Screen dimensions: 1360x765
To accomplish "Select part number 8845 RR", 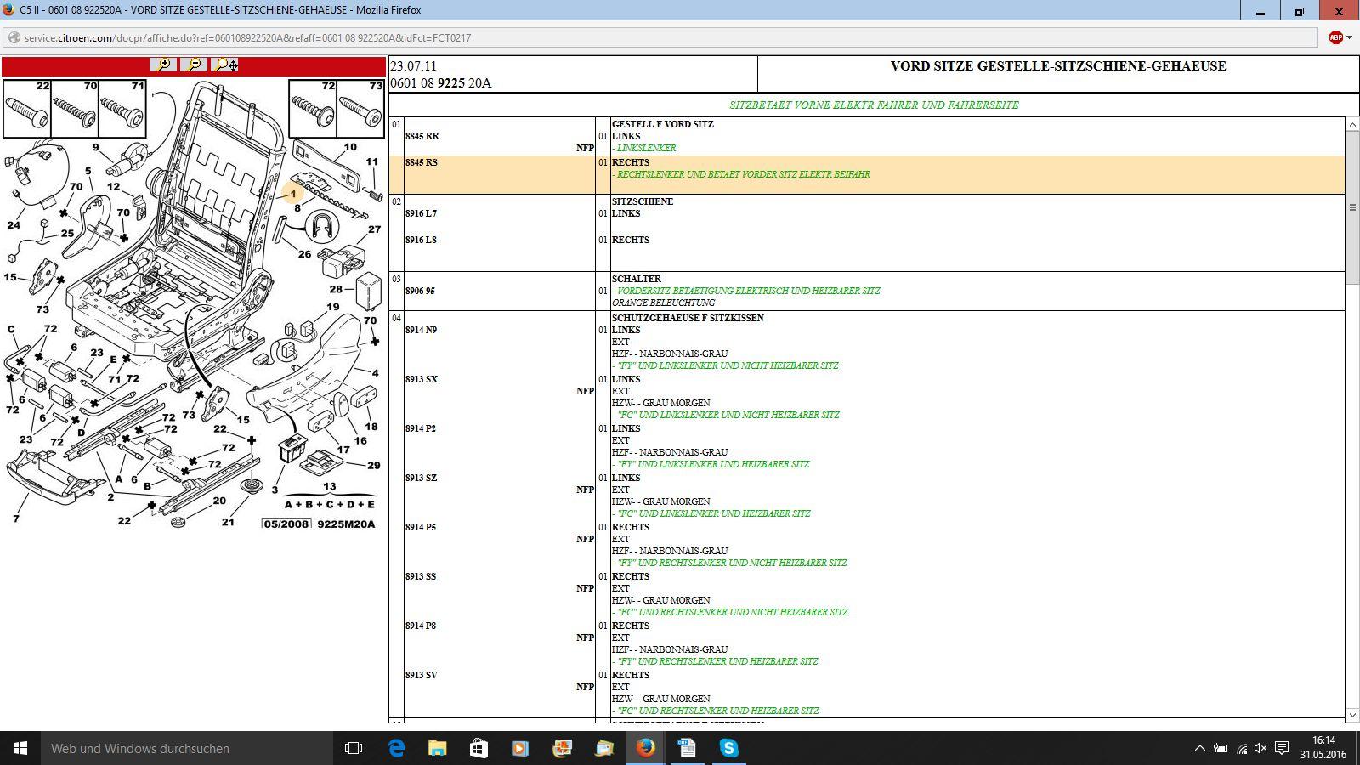I will (422, 136).
